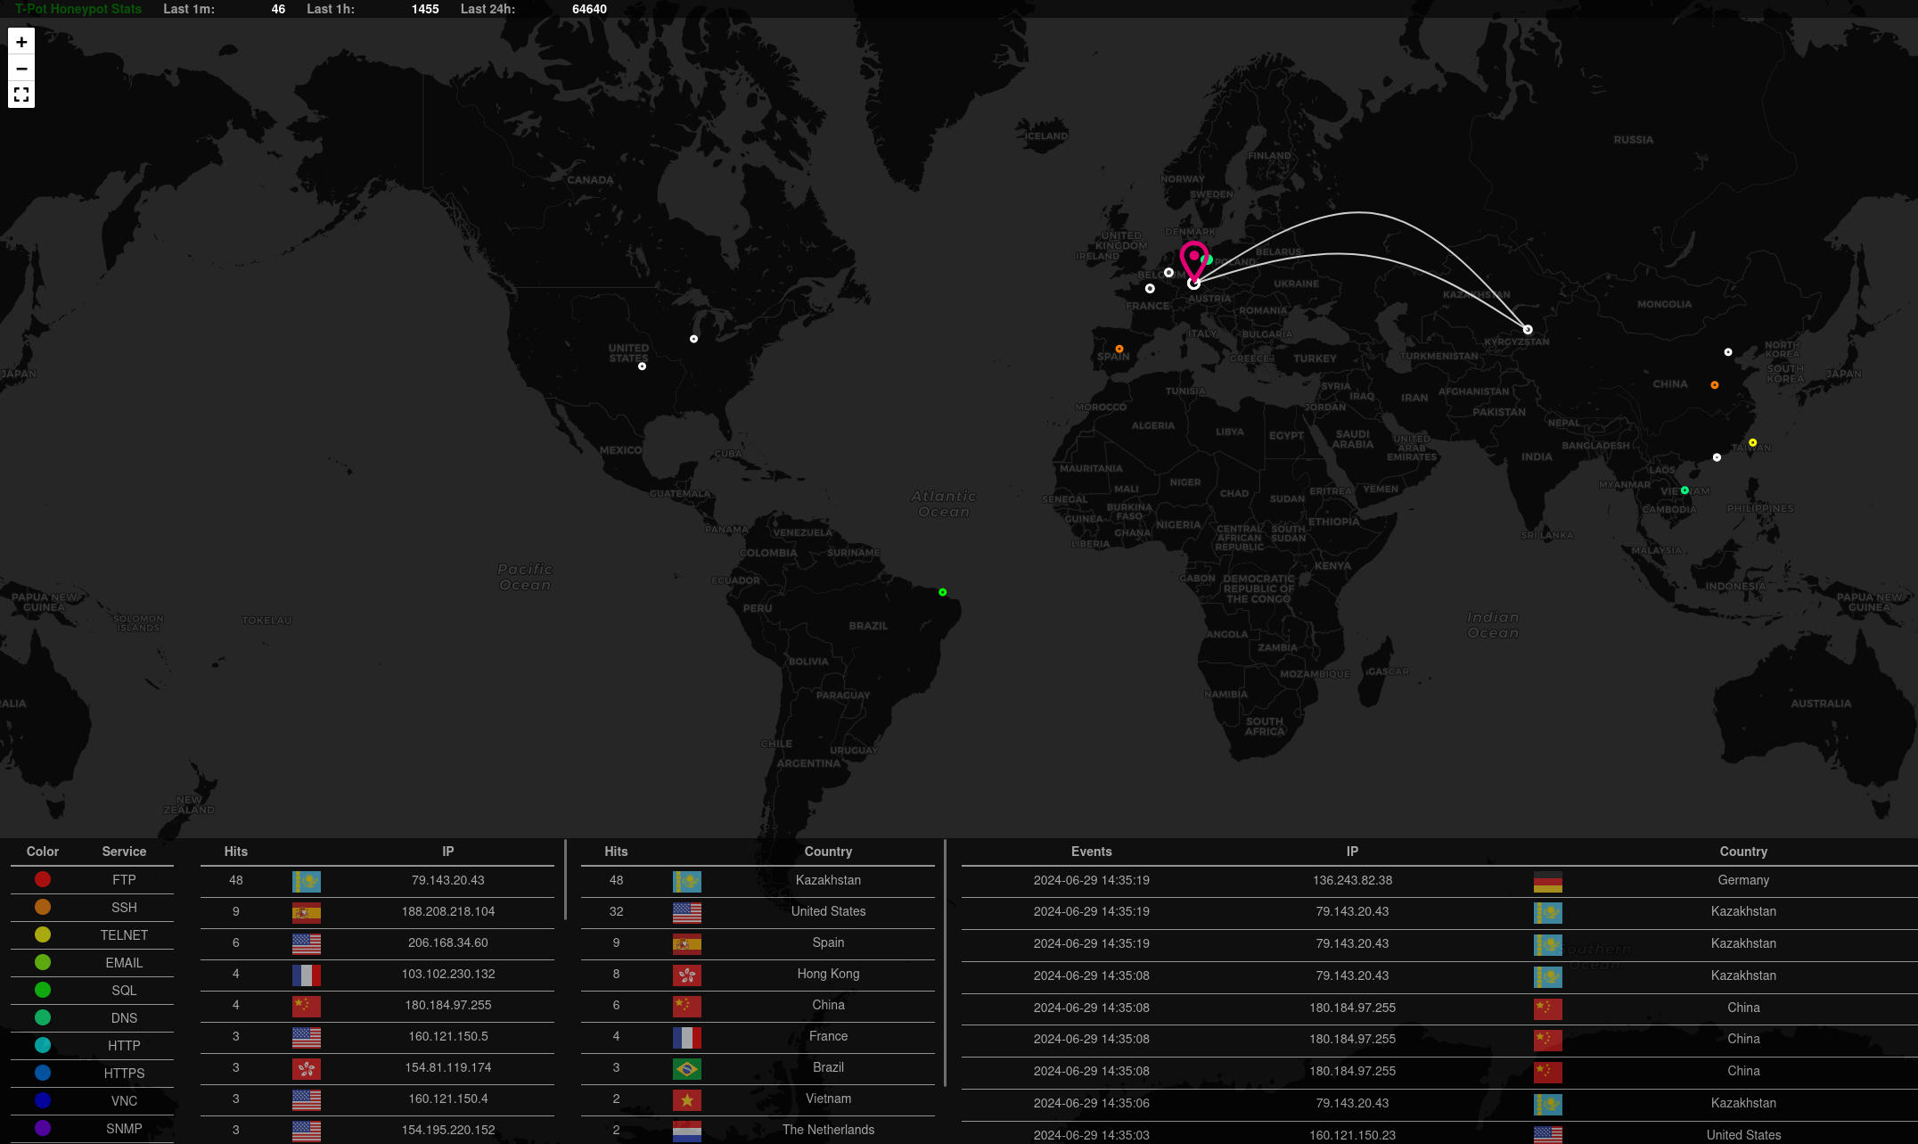The width and height of the screenshot is (1918, 1144).
Task: Click the green attack marker in Brazil
Action: point(942,592)
